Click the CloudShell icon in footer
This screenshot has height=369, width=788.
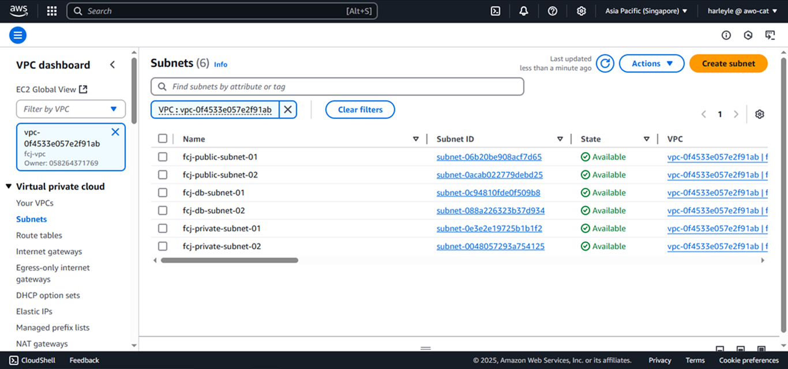click(x=14, y=360)
